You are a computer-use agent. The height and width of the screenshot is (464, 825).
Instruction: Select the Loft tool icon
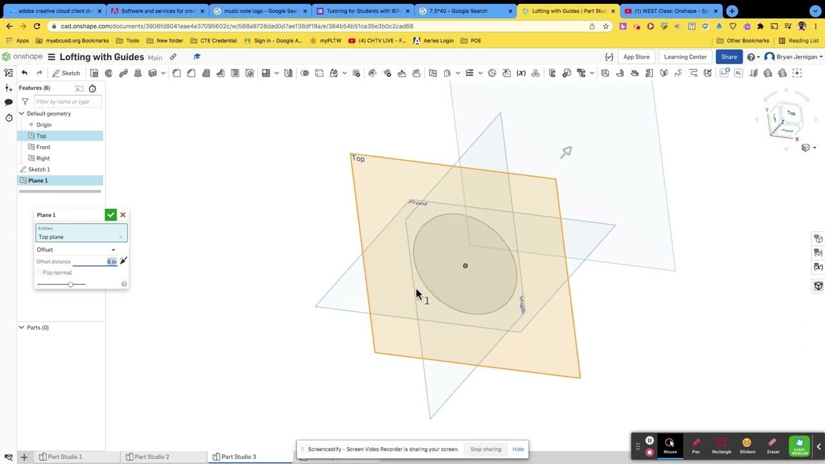coord(137,73)
